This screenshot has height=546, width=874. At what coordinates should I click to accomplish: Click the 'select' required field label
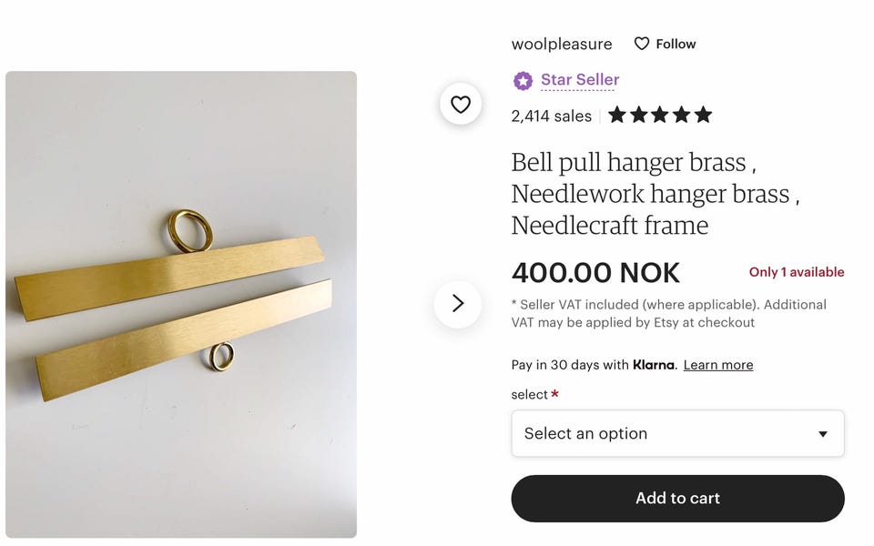click(530, 394)
